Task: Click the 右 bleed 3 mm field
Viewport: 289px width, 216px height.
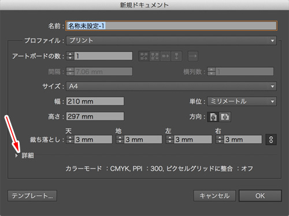Action: pos(243,140)
